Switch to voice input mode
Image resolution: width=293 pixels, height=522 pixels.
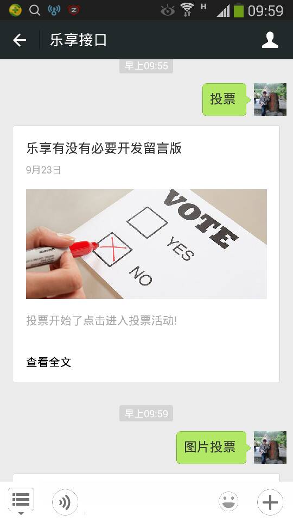[x=65, y=502]
